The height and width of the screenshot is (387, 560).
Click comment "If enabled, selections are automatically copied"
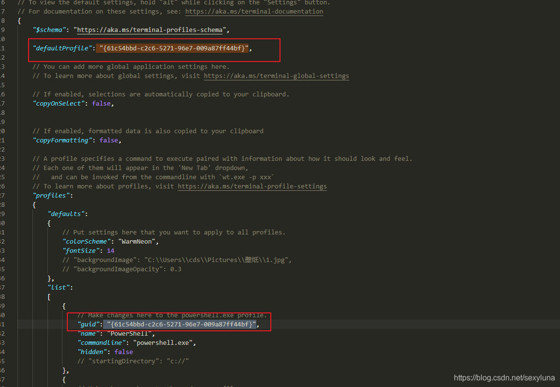161,94
